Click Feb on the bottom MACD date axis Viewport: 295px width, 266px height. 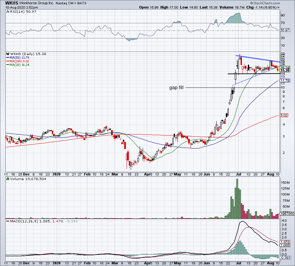coord(87,263)
